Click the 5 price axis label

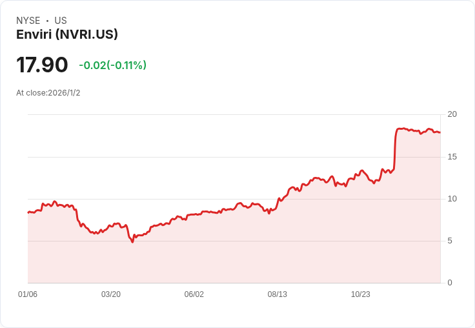[x=450, y=241]
